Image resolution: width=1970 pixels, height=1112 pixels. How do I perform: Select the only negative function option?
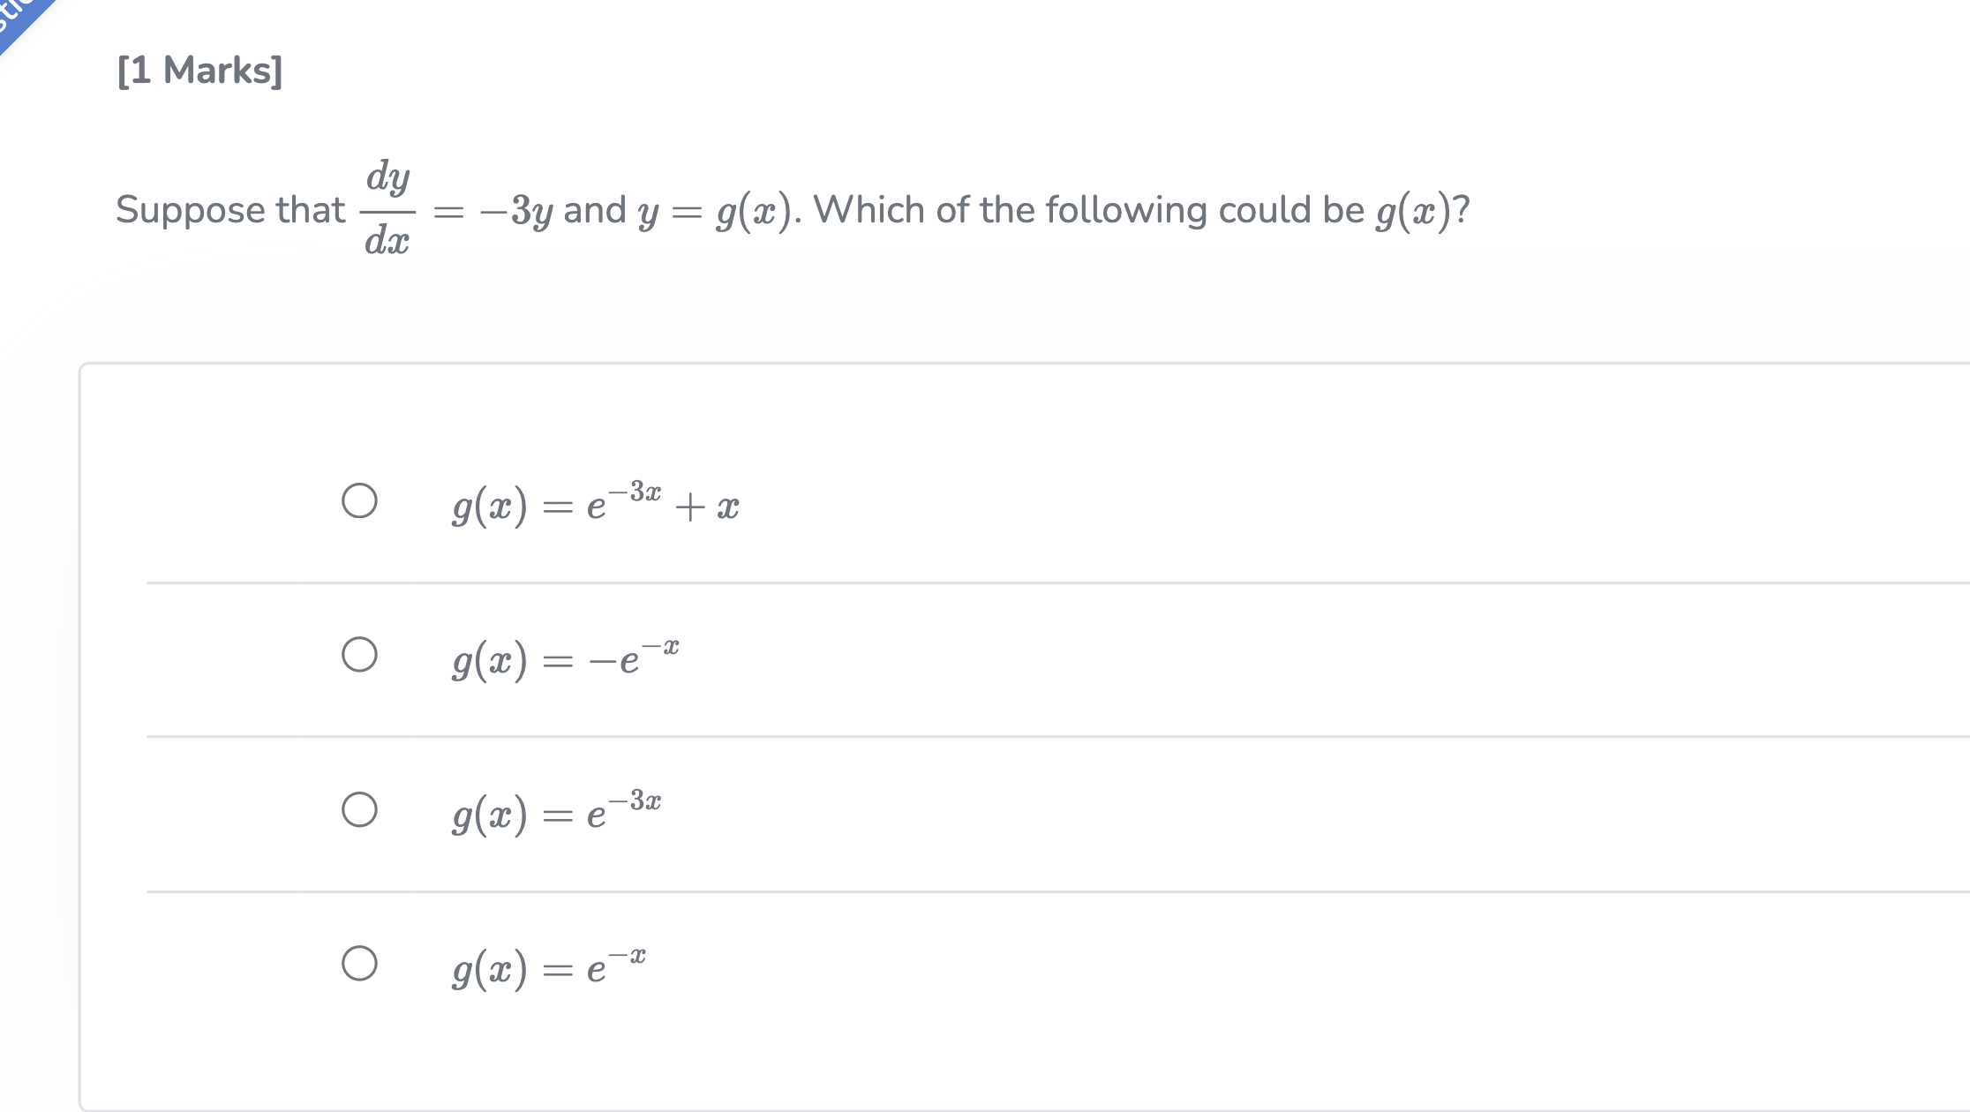pos(565,655)
